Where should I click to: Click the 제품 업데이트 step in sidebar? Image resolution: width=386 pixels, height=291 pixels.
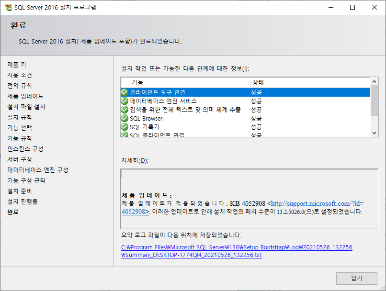[x=25, y=96]
